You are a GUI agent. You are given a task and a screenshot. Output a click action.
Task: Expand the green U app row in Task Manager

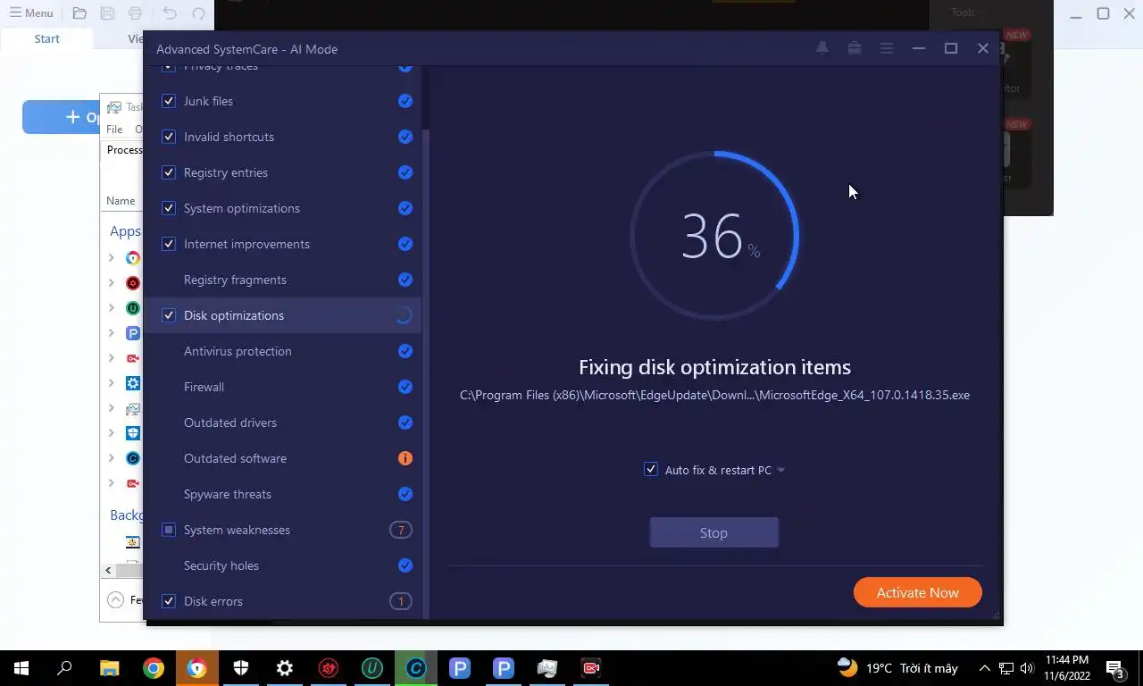111,308
